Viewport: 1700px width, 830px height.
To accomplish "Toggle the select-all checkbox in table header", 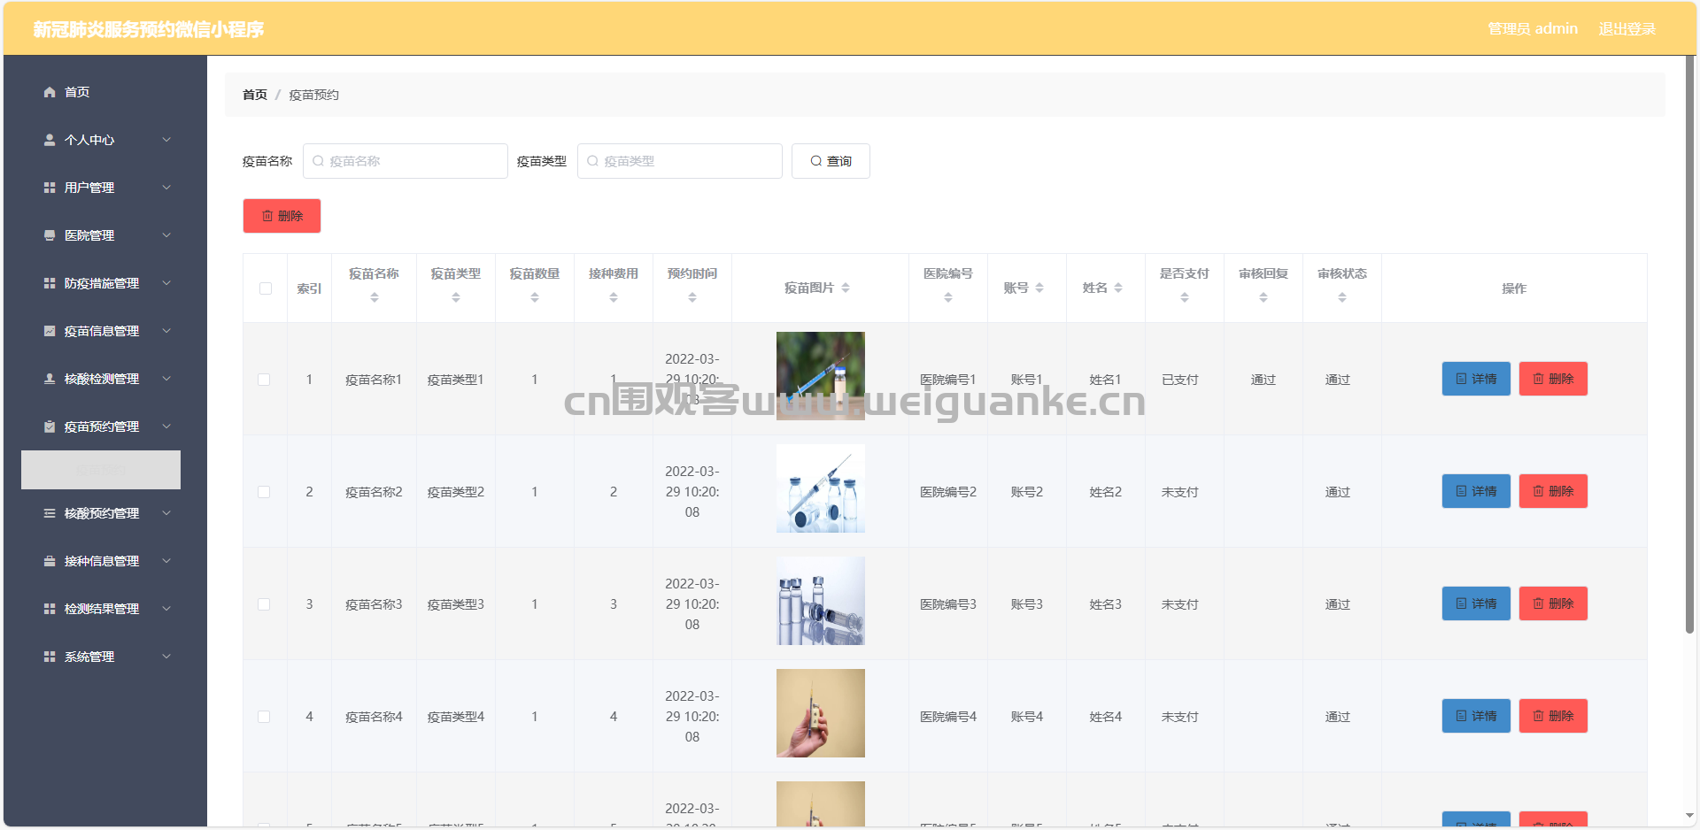I will click(x=266, y=288).
